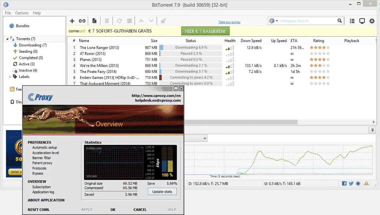This screenshot has width=380, height=215.
Task: Open ABOUT APPLICATION in CProxy
Action: pyautogui.click(x=46, y=200)
